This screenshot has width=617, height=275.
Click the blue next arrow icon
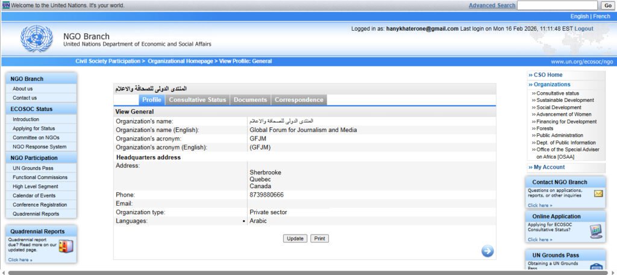pos(487,251)
